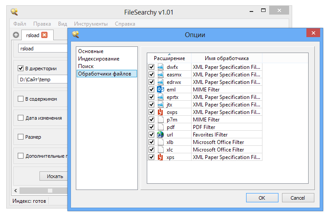Enable the 'Дата изменения' checkbox
Screen dimensions: 329x220
click(x=20, y=118)
